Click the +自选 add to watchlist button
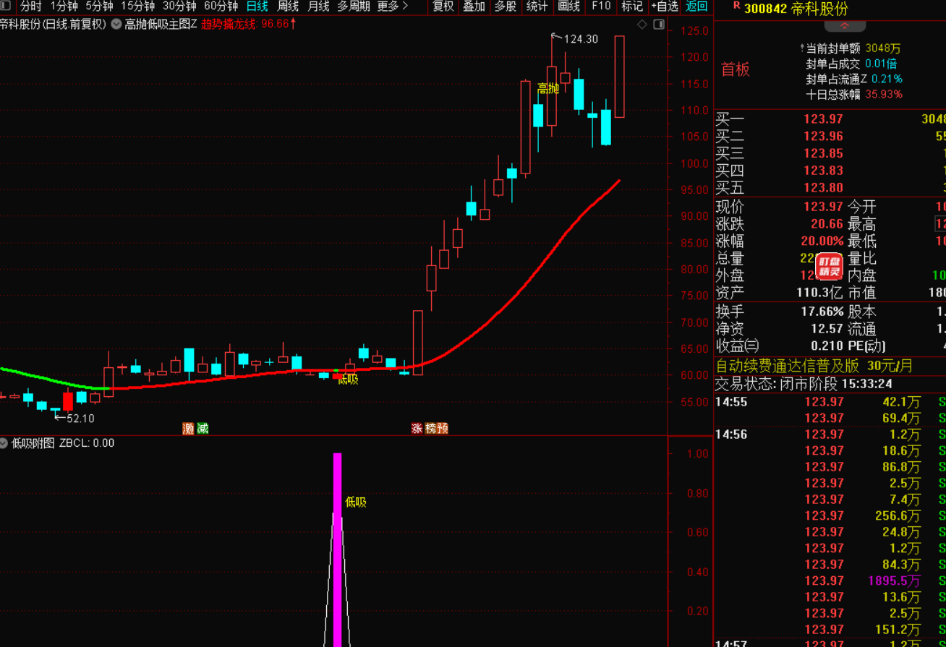 tap(664, 7)
